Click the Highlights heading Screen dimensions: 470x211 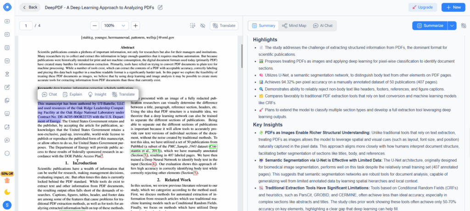point(265,39)
